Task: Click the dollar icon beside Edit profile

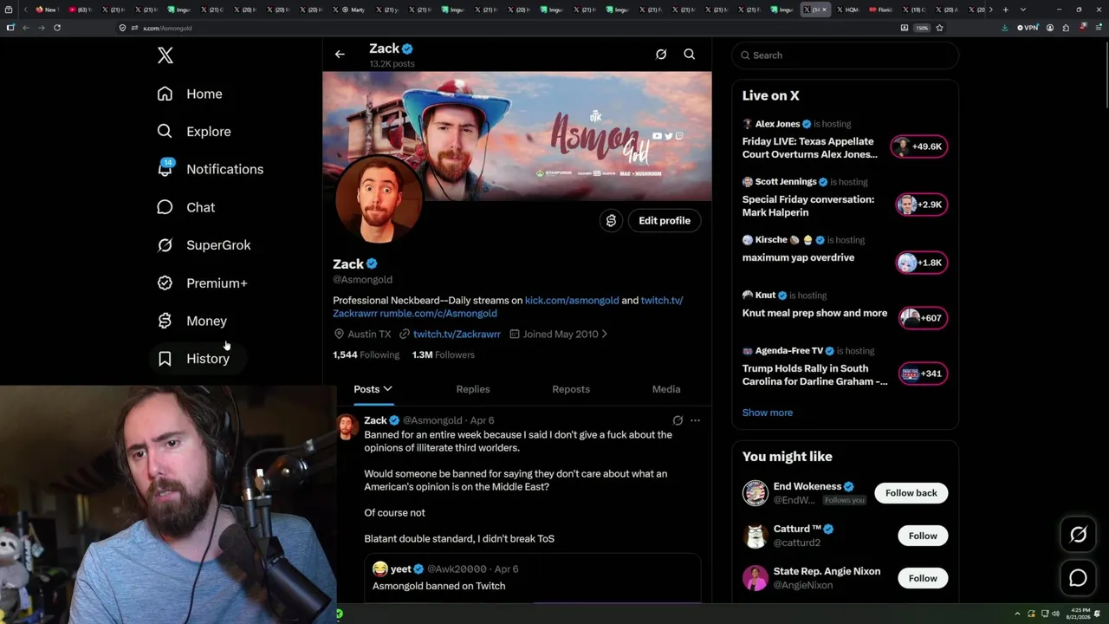Action: click(611, 221)
